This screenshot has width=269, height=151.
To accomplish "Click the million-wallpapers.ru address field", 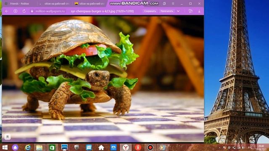I will tap(50, 11).
